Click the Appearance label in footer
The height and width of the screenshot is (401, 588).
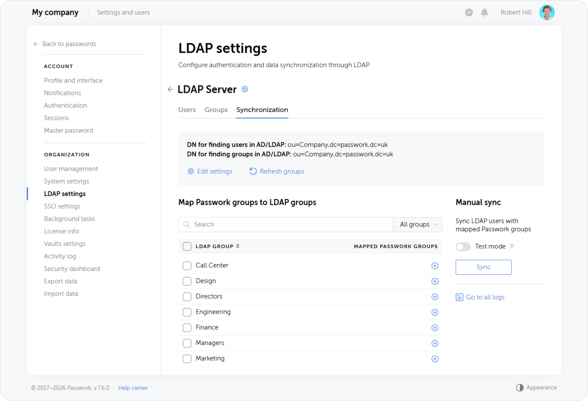[542, 388]
